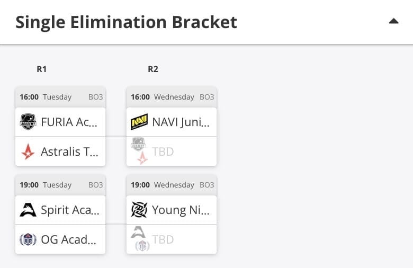
Task: Click the Single Elimination Bracket heading
Action: [127, 22]
